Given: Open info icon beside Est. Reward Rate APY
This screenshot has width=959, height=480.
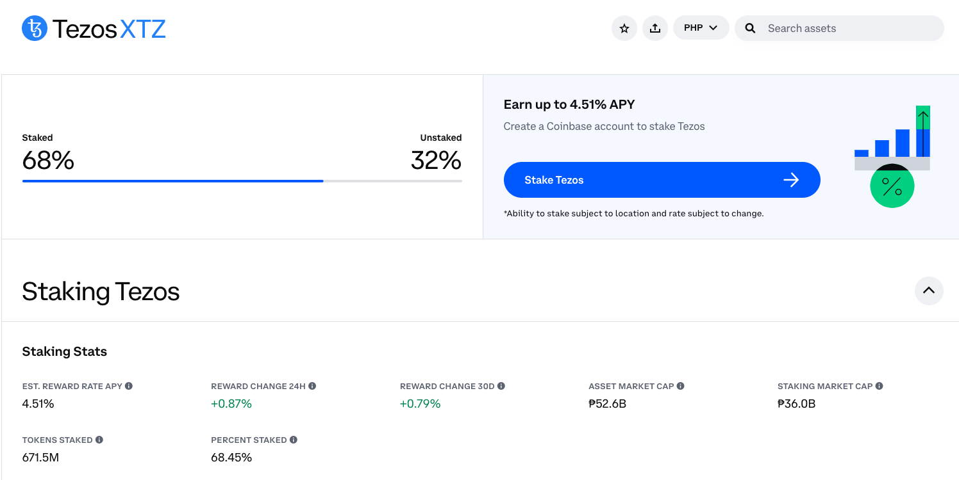Looking at the screenshot, I should click(129, 386).
